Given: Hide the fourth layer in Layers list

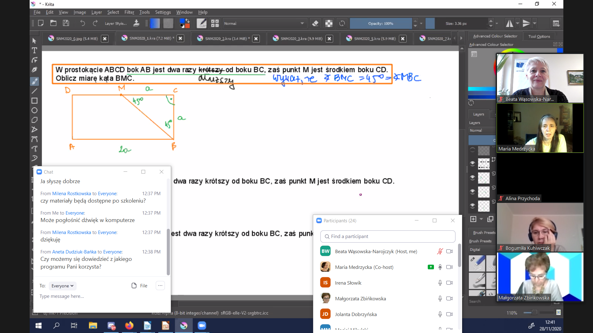Looking at the screenshot, I should click(473, 191).
